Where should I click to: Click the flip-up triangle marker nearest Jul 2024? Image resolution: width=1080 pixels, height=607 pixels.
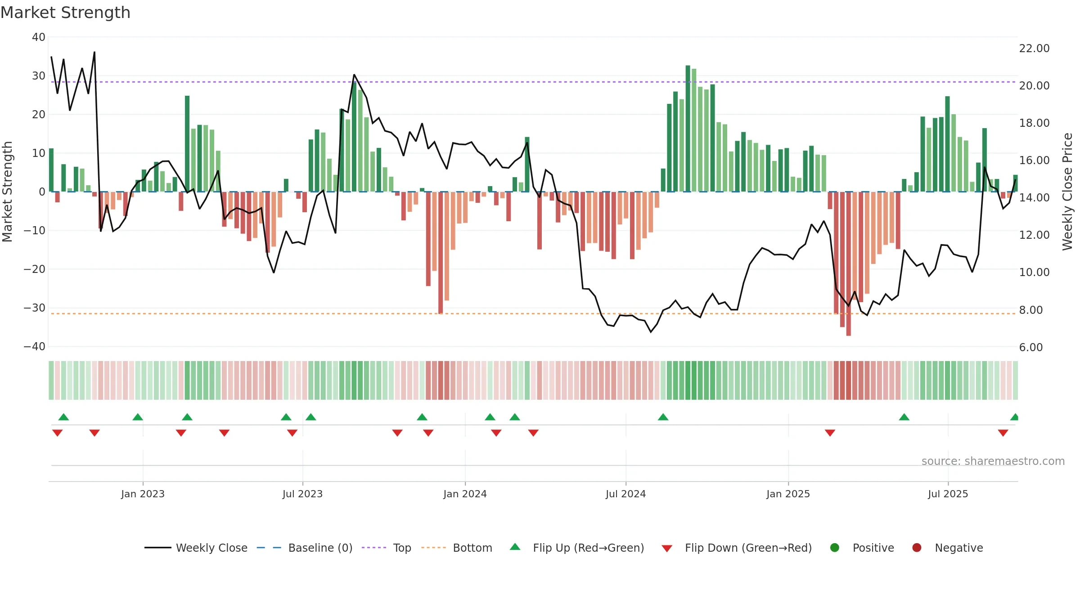pyautogui.click(x=663, y=417)
